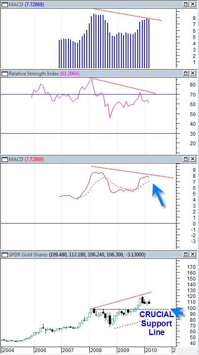This screenshot has height=355, width=199.
Task: Click the blue arrow pointing at MACD line
Action: click(159, 194)
